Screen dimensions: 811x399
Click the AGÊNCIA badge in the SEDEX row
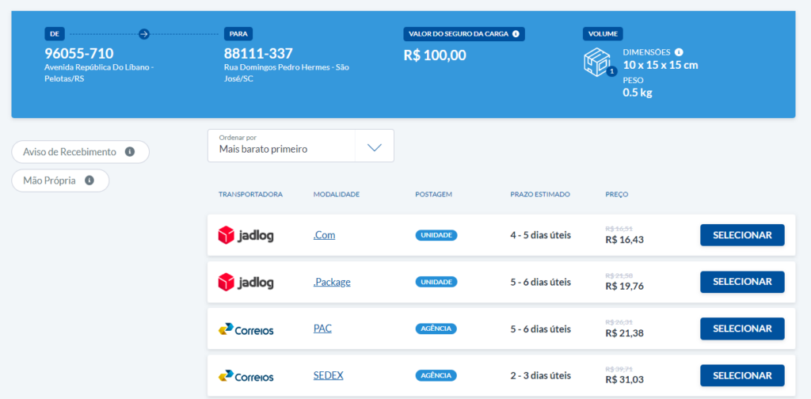(x=436, y=376)
